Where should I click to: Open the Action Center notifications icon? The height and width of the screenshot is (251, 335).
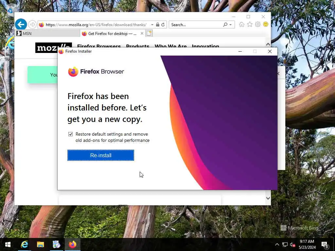(325, 245)
